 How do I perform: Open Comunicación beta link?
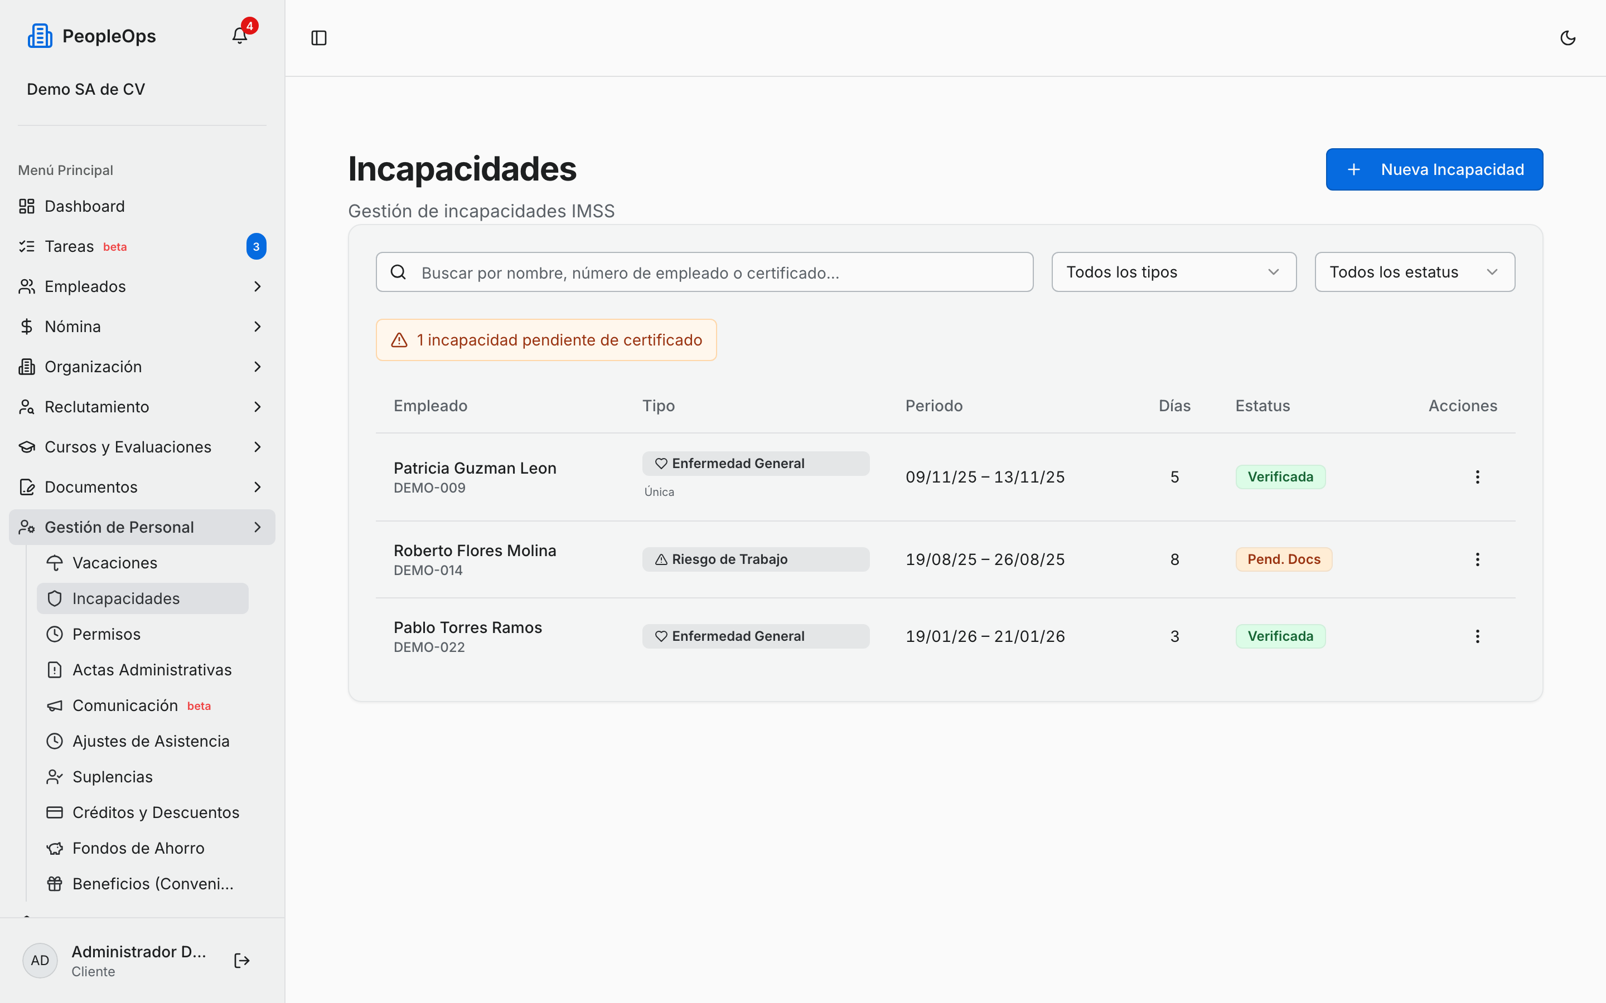pos(143,706)
